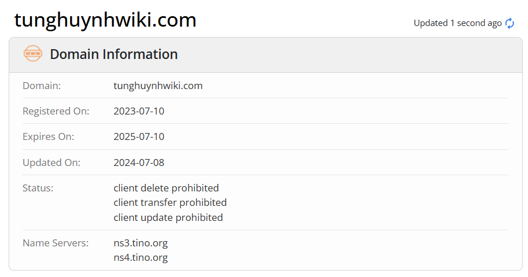Click the client update prohibited status
The image size is (528, 277).
click(x=168, y=217)
